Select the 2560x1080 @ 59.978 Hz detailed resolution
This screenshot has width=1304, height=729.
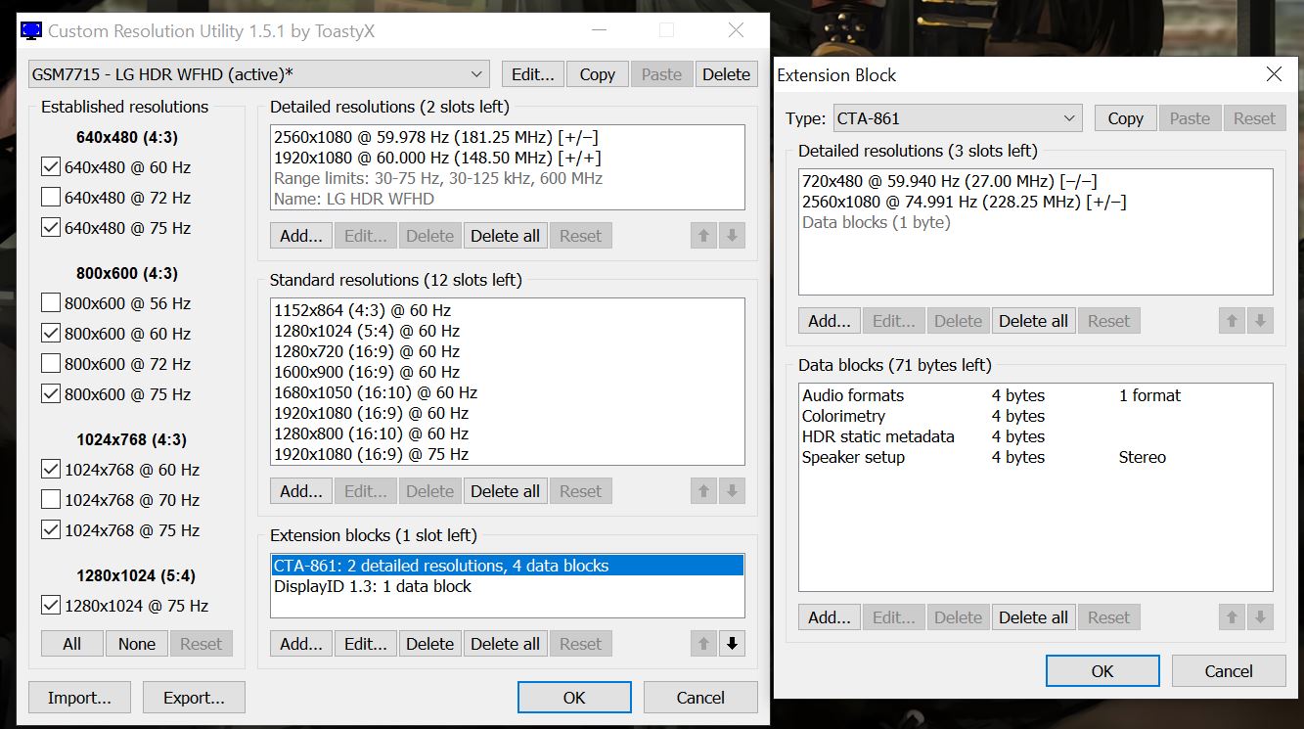[436, 137]
